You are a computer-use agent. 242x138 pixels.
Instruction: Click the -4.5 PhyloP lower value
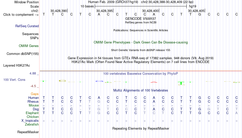pyautogui.click(x=33, y=86)
